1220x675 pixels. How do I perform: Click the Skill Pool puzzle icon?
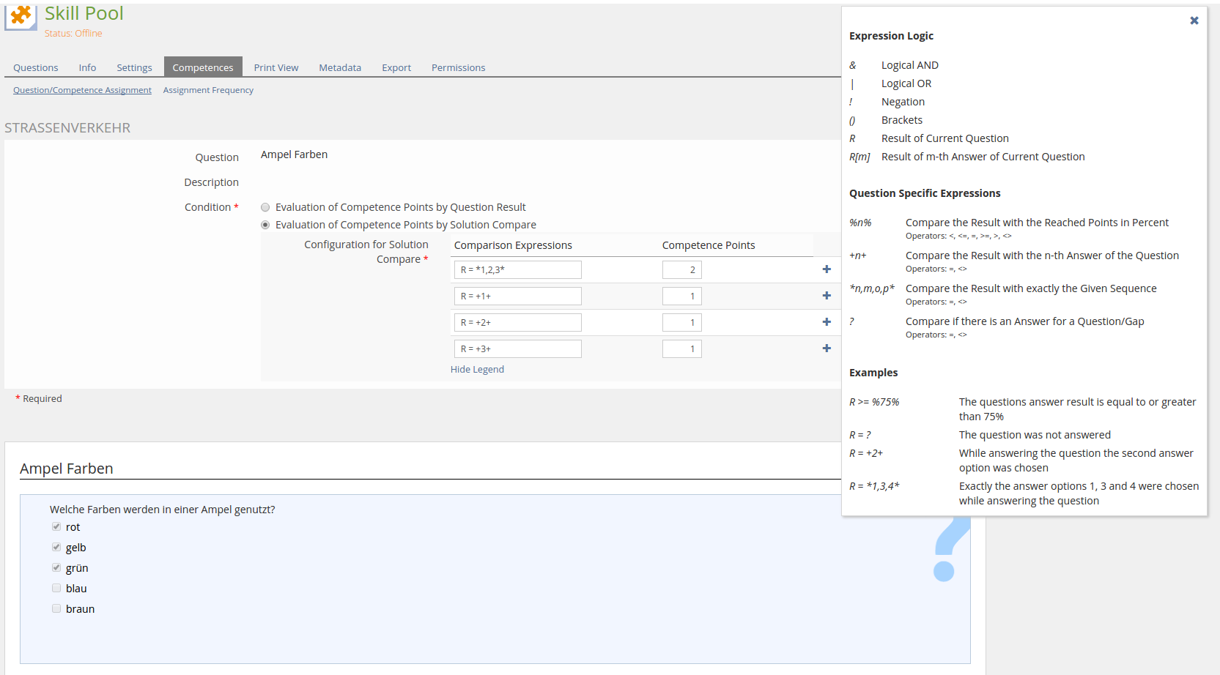[x=21, y=16]
